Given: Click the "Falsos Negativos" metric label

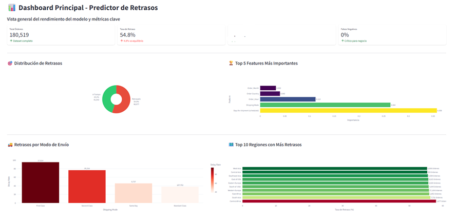Looking at the screenshot, I should [x=349, y=29].
